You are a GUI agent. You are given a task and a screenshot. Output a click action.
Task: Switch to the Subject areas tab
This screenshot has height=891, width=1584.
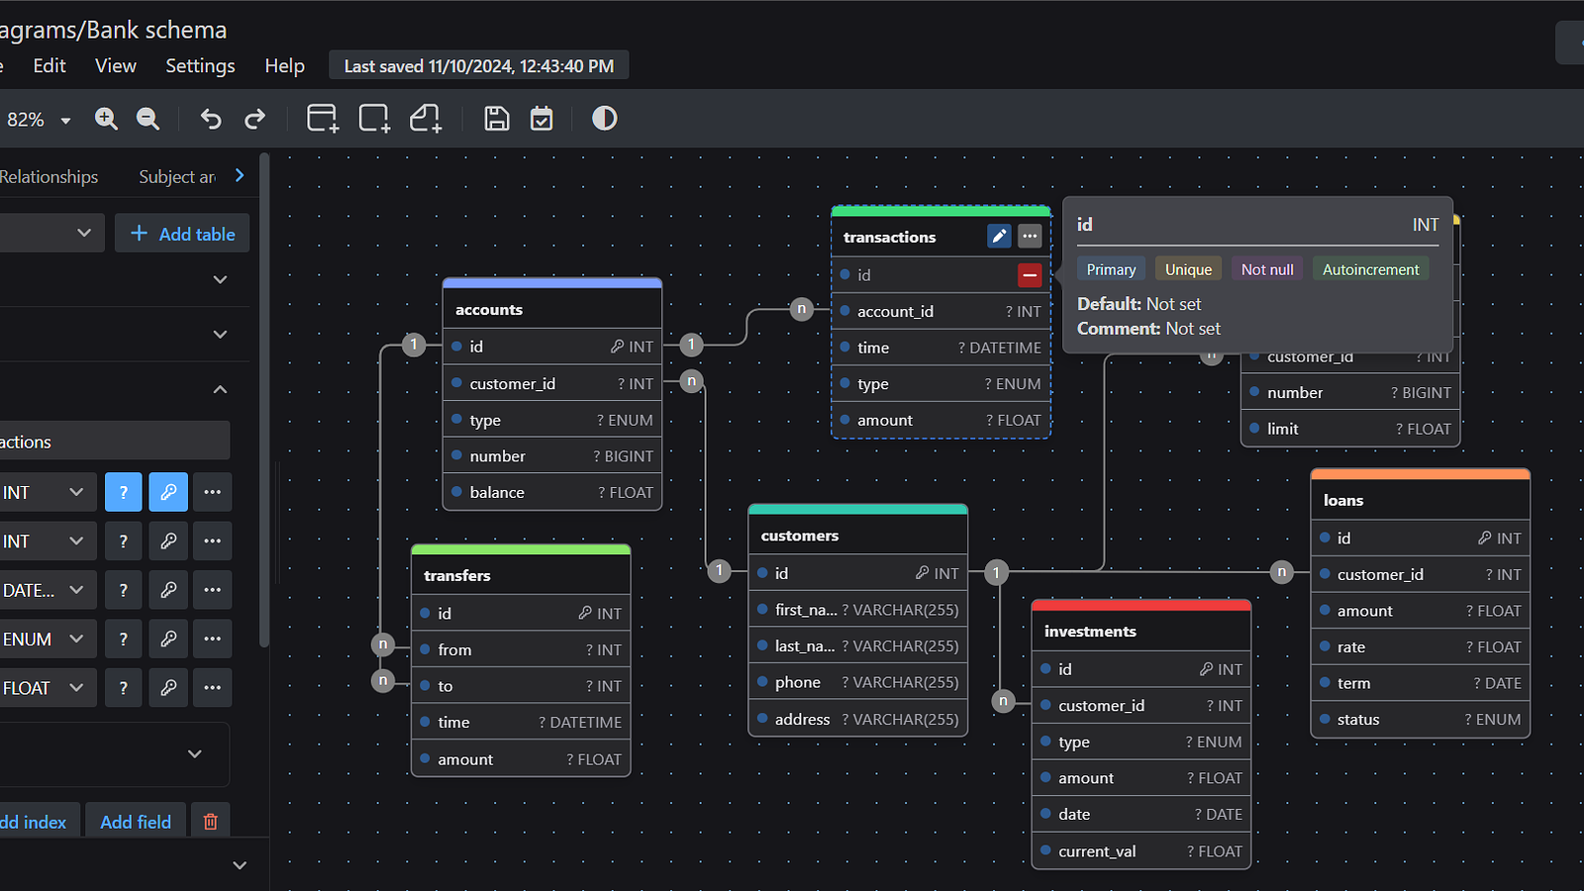(x=177, y=176)
